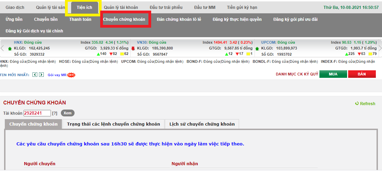Open the Đầu tư trái phiếu tab
The height and width of the screenshot is (171, 382).
[166, 7]
